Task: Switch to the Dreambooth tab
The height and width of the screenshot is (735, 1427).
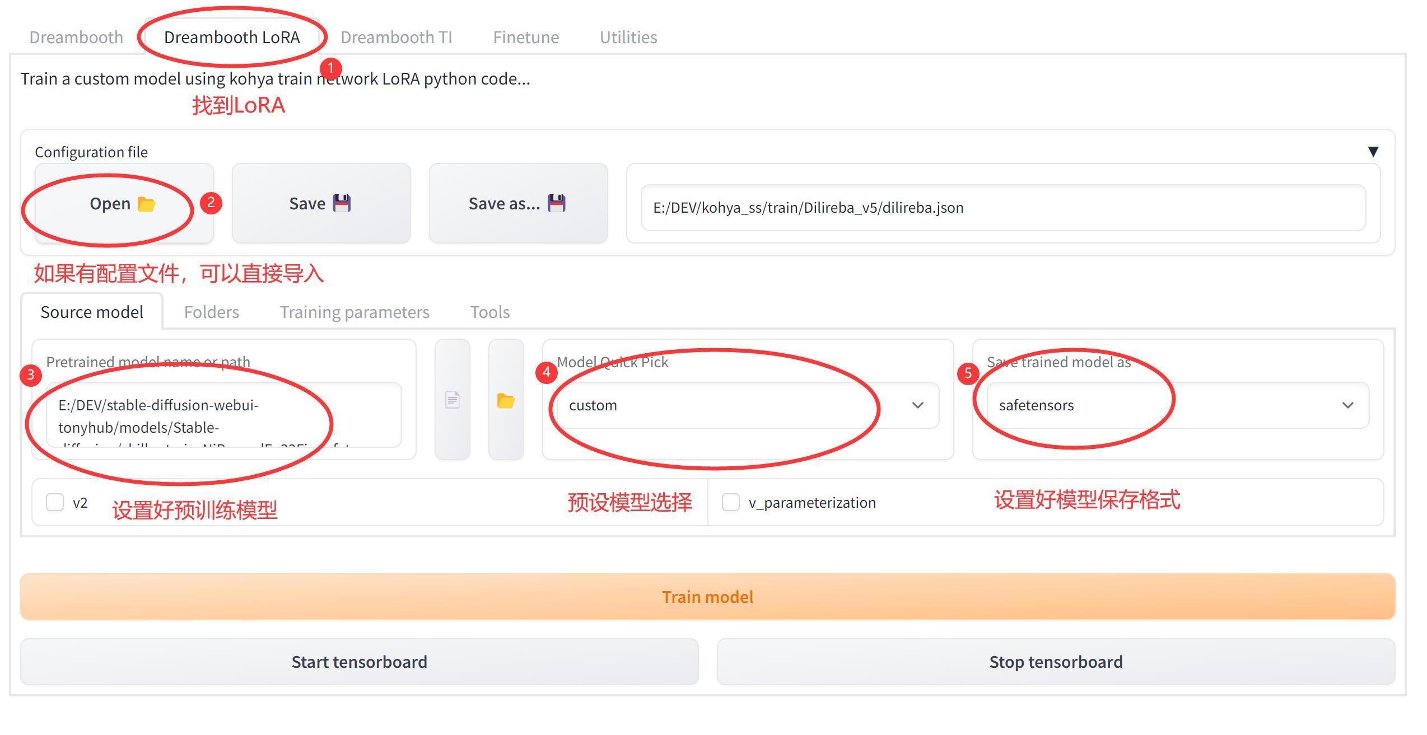Action: (76, 38)
